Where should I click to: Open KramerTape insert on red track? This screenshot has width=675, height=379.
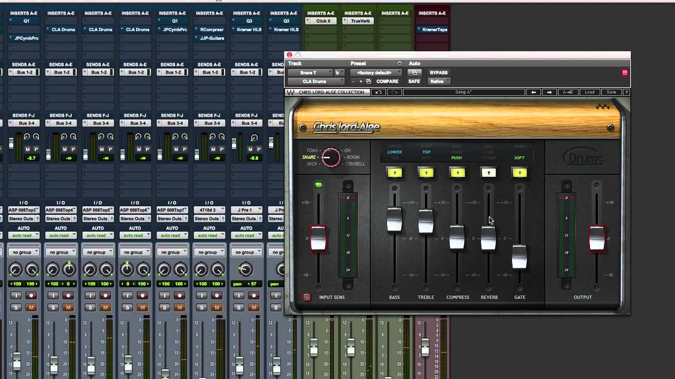432,29
